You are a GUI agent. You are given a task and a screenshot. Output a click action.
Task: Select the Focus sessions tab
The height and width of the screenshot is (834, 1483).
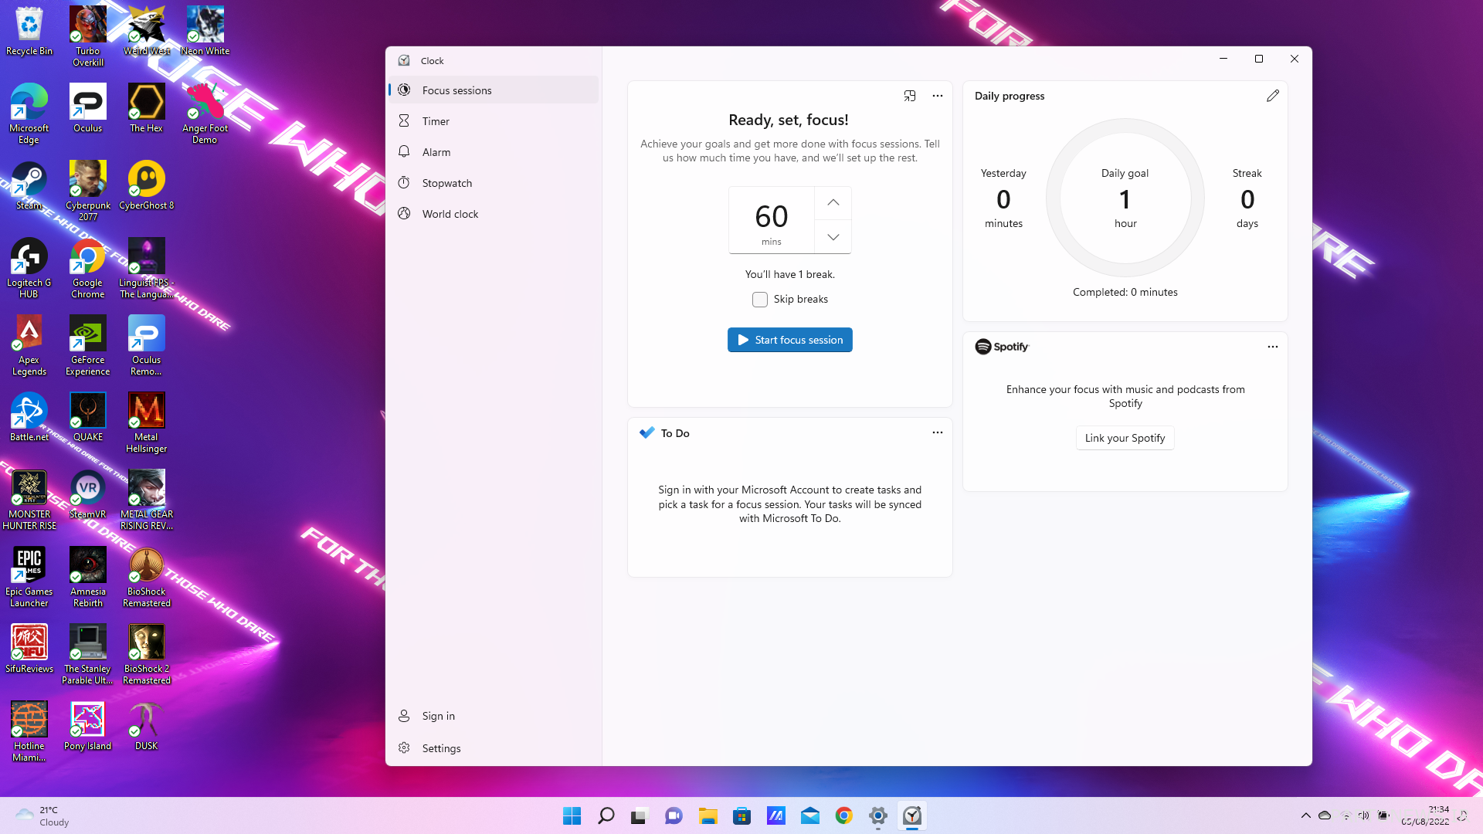(x=456, y=90)
